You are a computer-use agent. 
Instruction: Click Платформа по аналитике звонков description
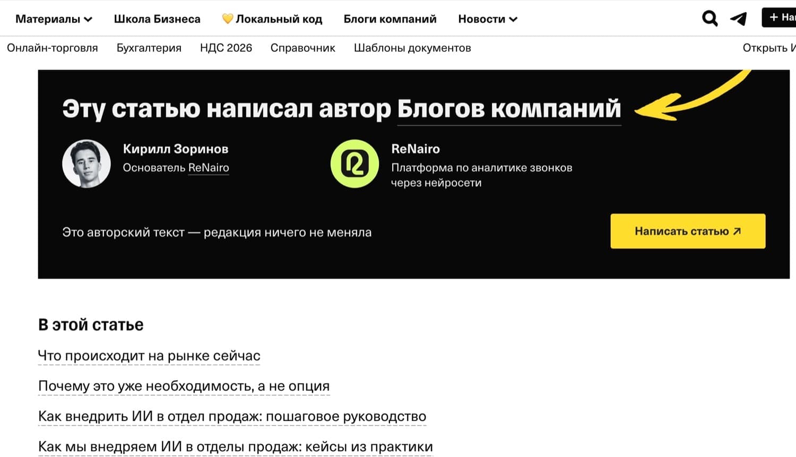(482, 175)
